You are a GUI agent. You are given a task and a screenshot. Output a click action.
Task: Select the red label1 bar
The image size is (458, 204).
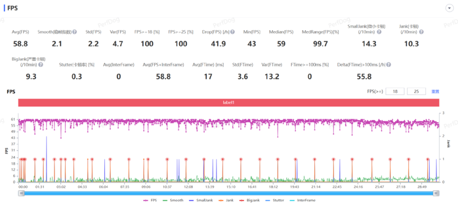pyautogui.click(x=229, y=103)
